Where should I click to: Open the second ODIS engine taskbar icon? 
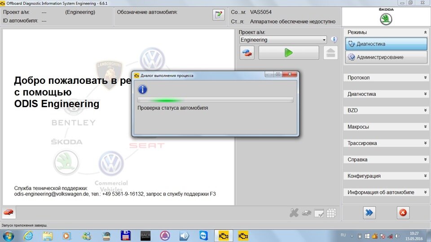(243, 236)
